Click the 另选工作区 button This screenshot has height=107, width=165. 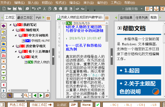coord(17,105)
